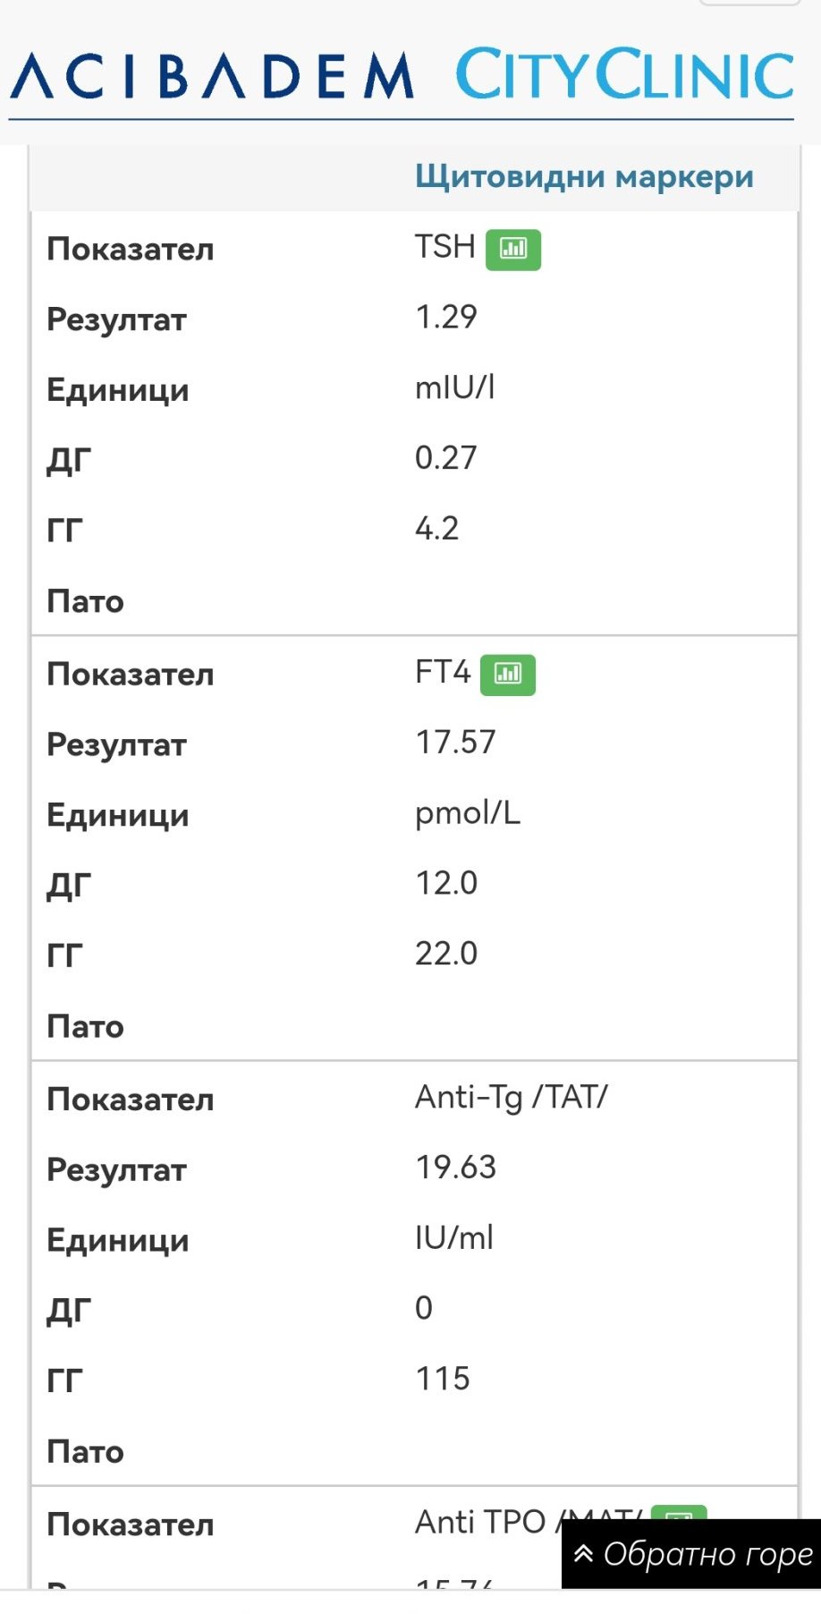Click the Acibadem logo text
Viewport: 821px width, 1614px height.
213,75
